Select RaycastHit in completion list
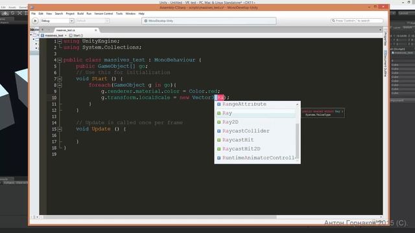This screenshot has height=233, width=415. tap(255, 140)
